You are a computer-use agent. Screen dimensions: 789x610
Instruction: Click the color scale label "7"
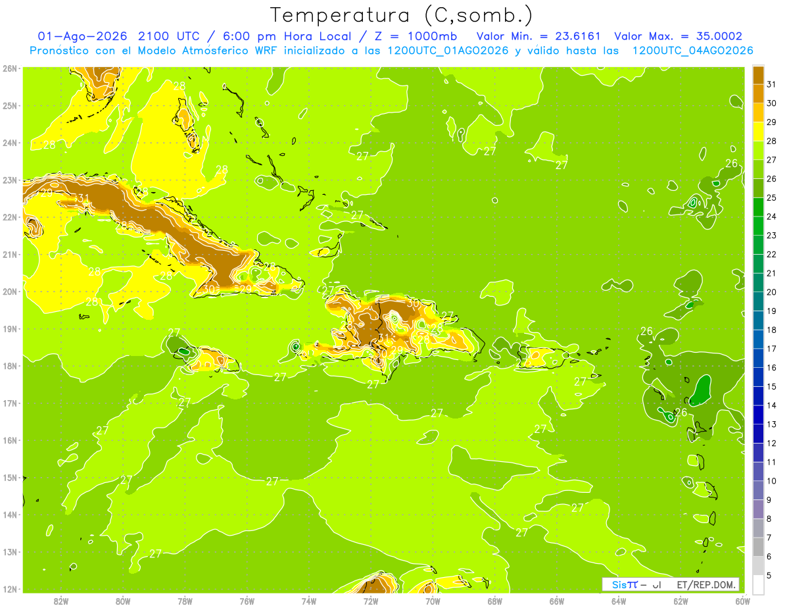point(769,538)
